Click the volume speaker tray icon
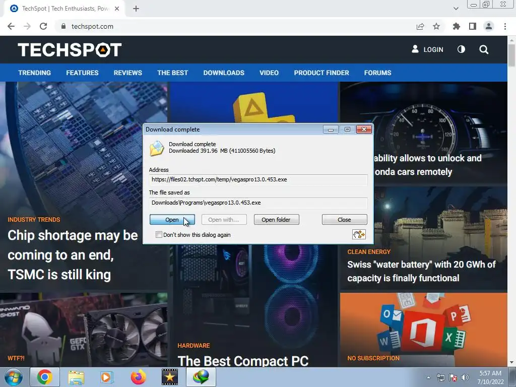516x387 pixels. (465, 377)
